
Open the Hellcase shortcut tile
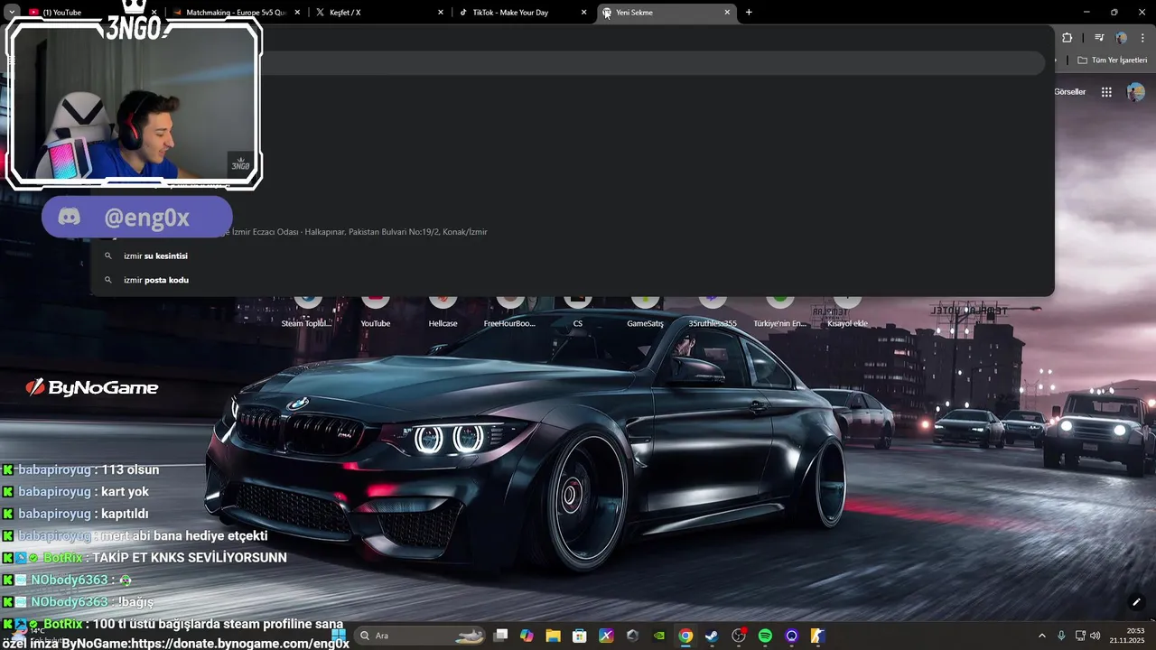443,312
